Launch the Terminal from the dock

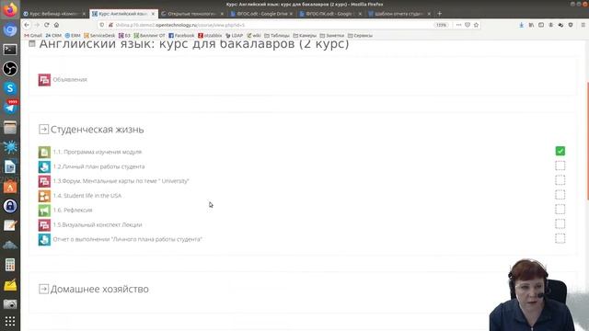coord(10,49)
